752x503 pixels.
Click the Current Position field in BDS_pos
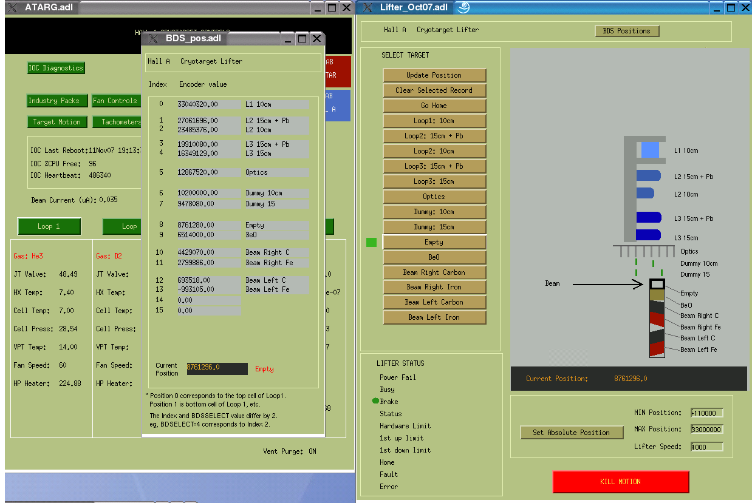click(217, 369)
